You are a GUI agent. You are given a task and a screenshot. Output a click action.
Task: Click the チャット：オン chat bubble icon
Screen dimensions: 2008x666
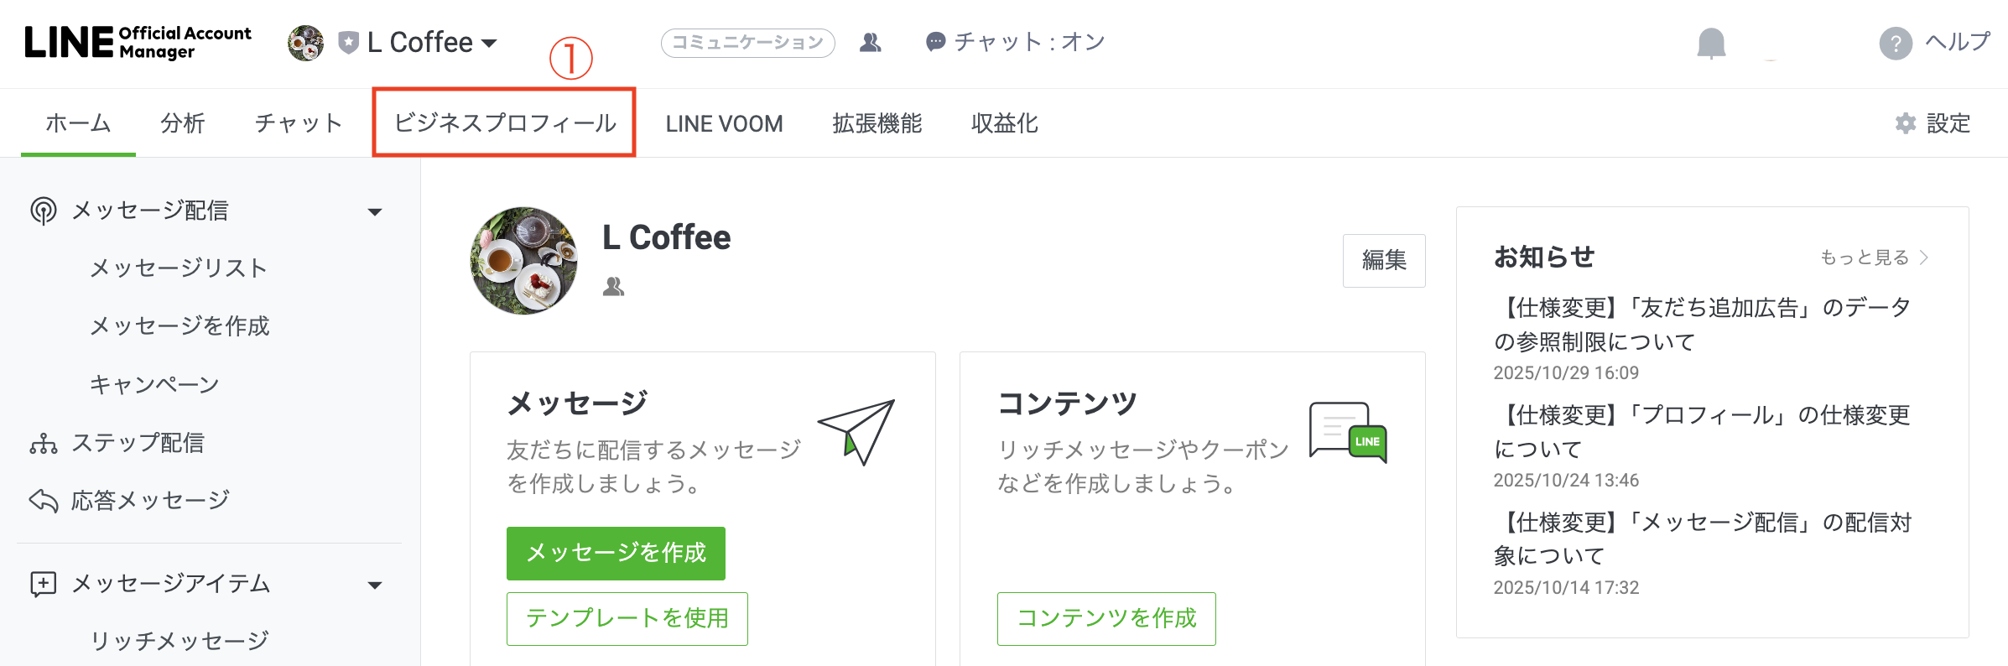pyautogui.click(x=934, y=41)
